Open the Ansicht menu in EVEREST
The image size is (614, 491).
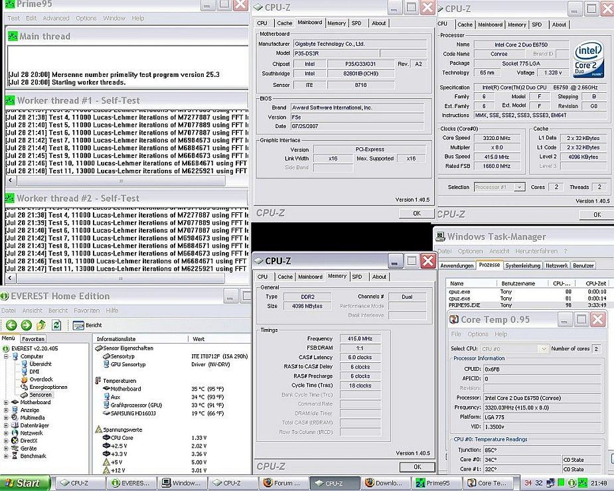(32, 311)
